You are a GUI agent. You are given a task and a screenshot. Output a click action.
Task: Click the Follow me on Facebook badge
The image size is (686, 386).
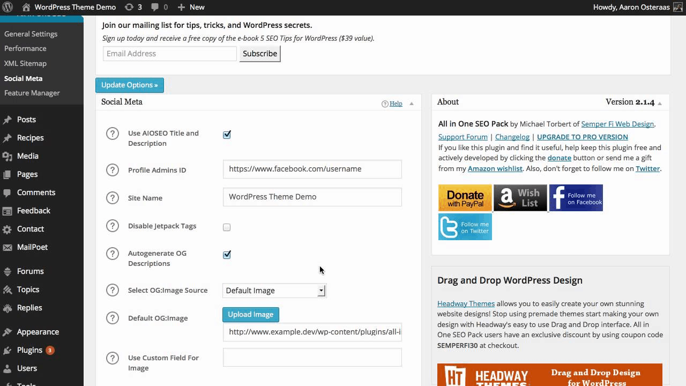click(576, 198)
